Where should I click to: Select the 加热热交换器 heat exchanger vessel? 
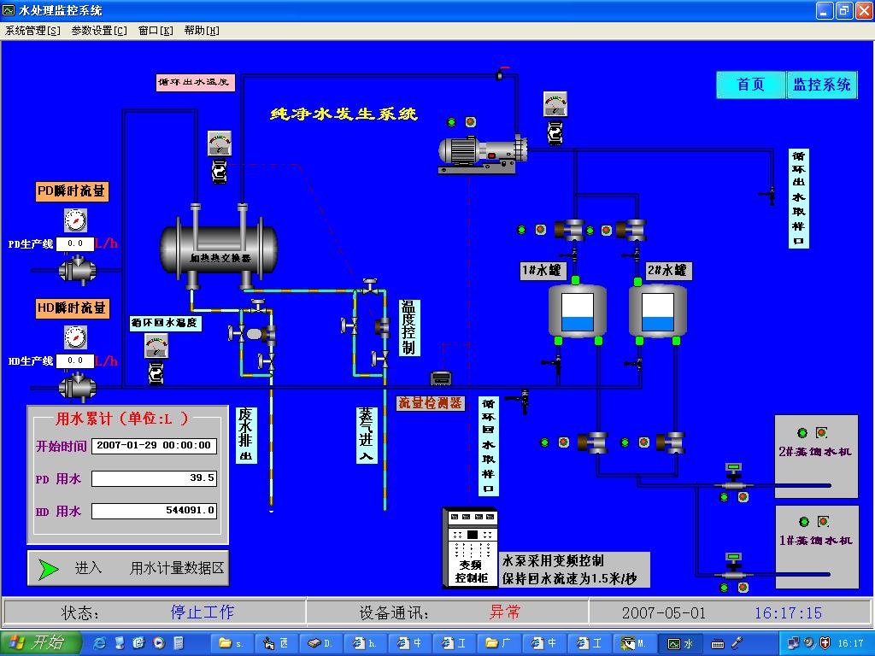(x=219, y=250)
